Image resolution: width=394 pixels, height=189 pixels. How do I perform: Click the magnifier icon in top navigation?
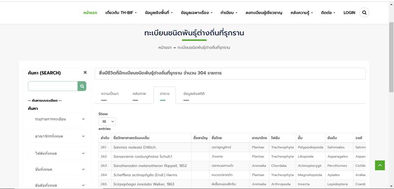pos(364,13)
